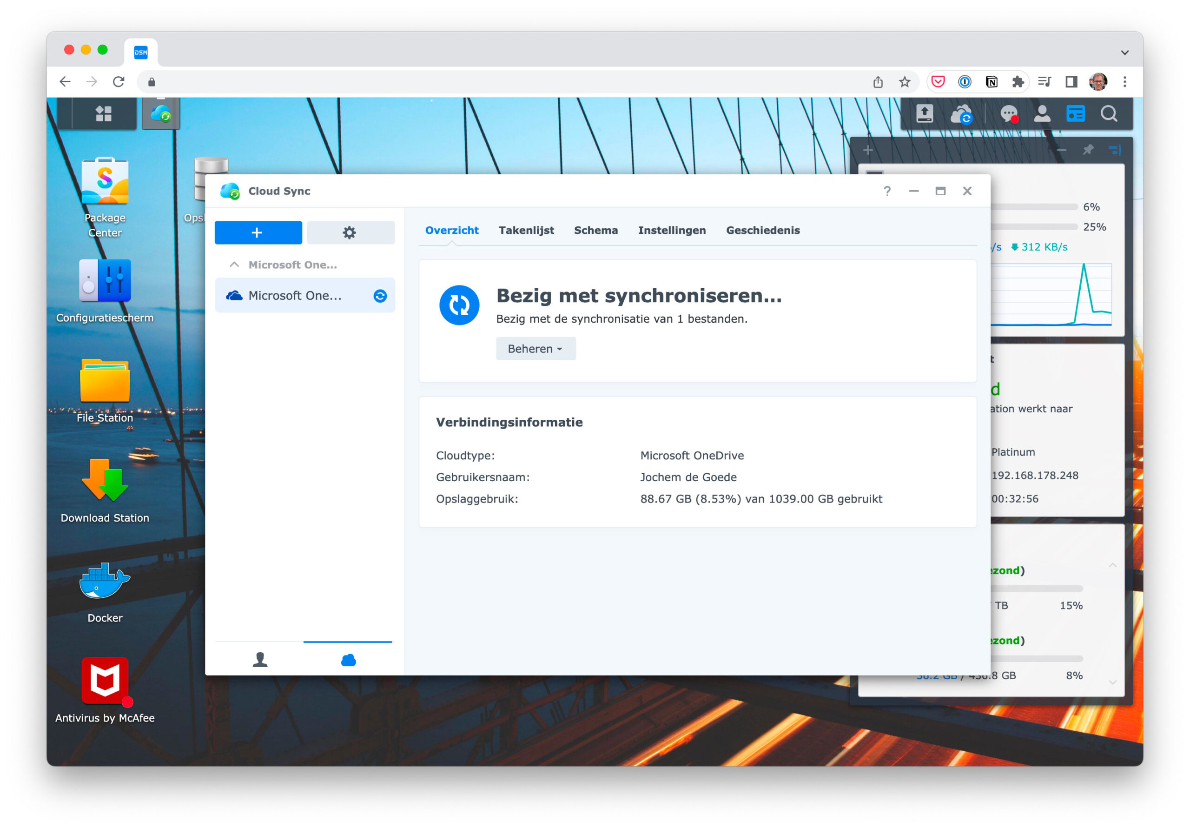This screenshot has height=828, width=1190.
Task: Switch to the user view icon at bottom
Action: coord(260,660)
